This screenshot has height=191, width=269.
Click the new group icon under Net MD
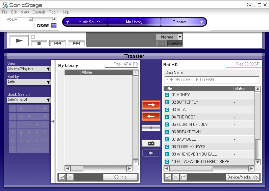point(184,177)
